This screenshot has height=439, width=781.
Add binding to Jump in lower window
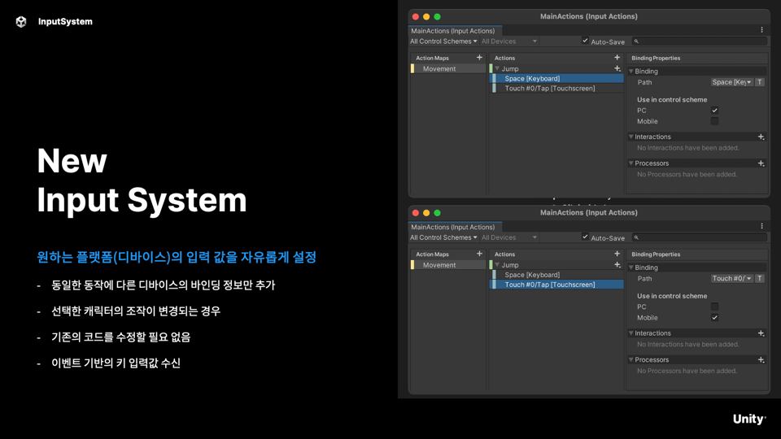pyautogui.click(x=617, y=265)
